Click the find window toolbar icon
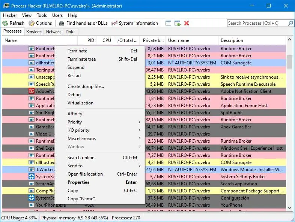This screenshot has height=222, width=295. point(168,23)
